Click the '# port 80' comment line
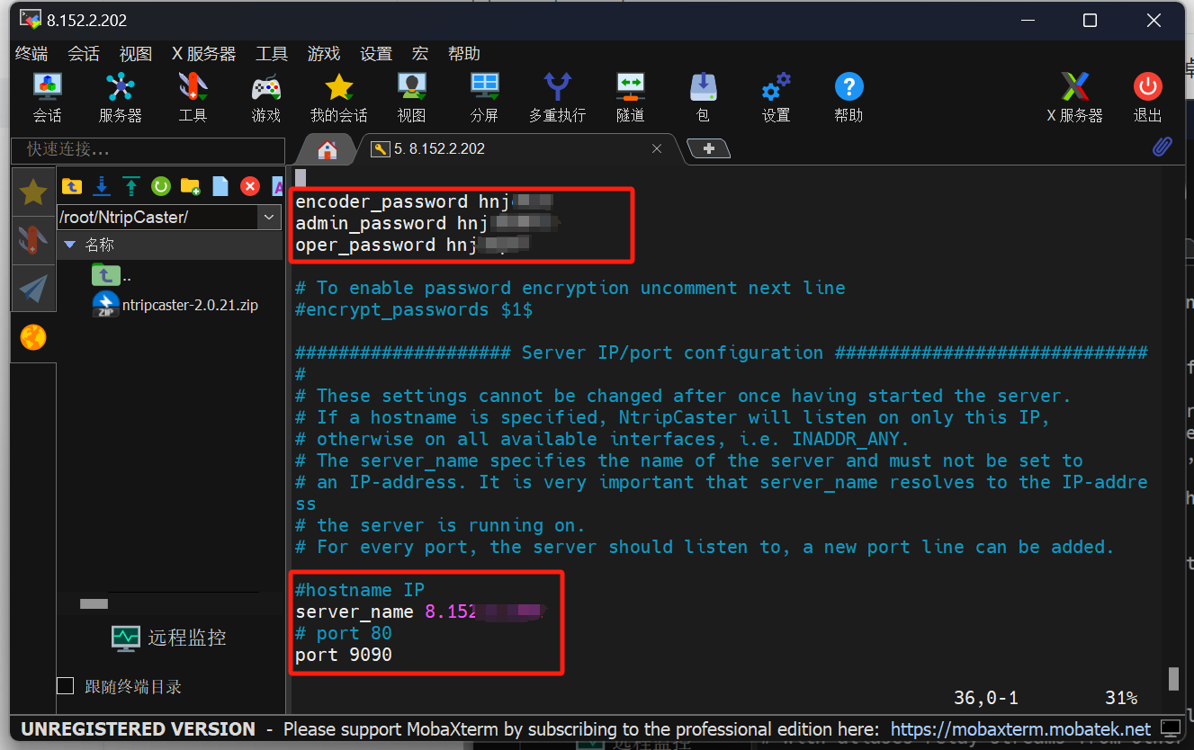 point(344,633)
